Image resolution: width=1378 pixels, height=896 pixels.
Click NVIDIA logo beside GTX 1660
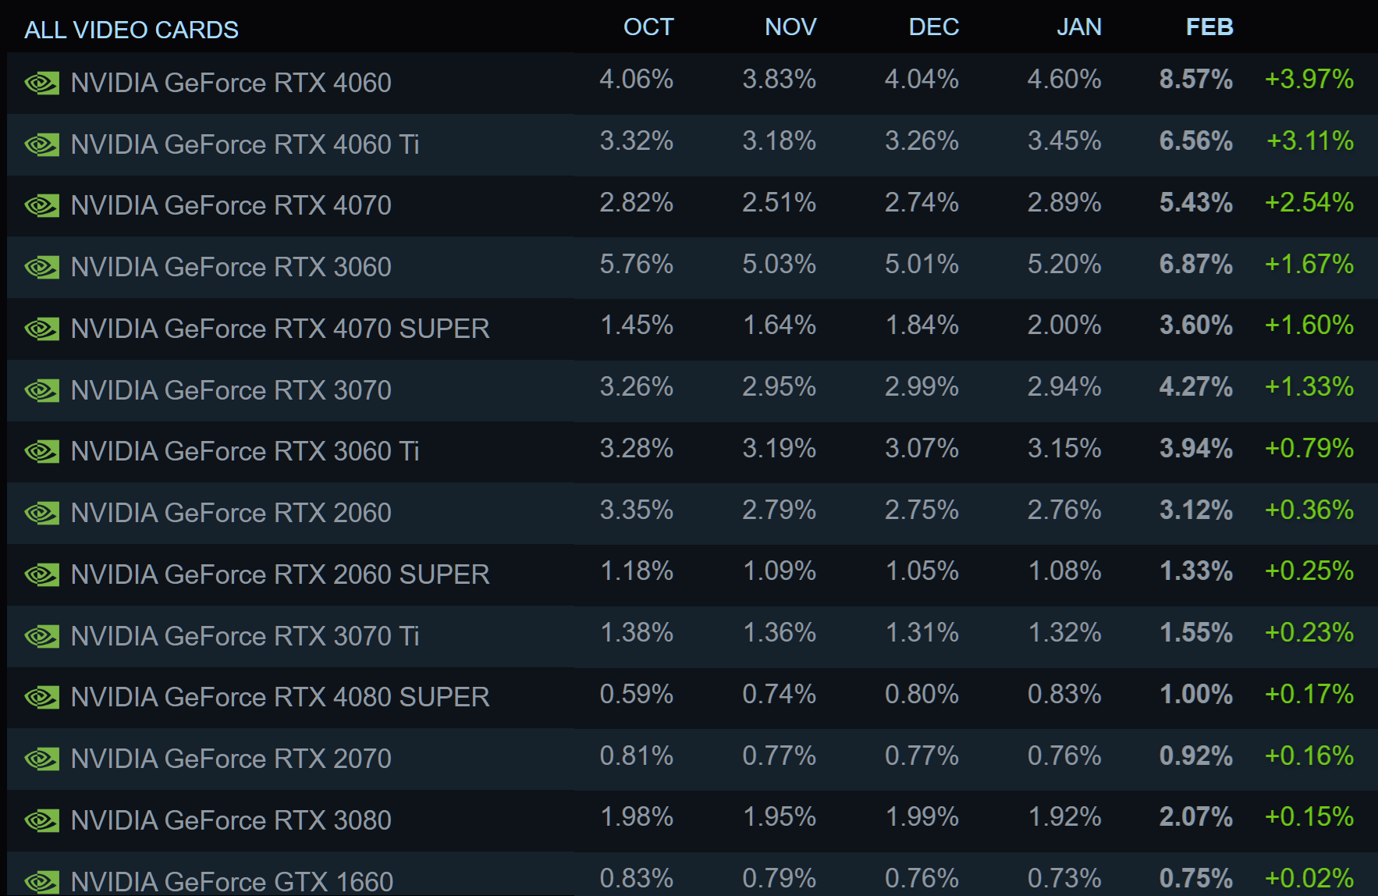pyautogui.click(x=42, y=882)
